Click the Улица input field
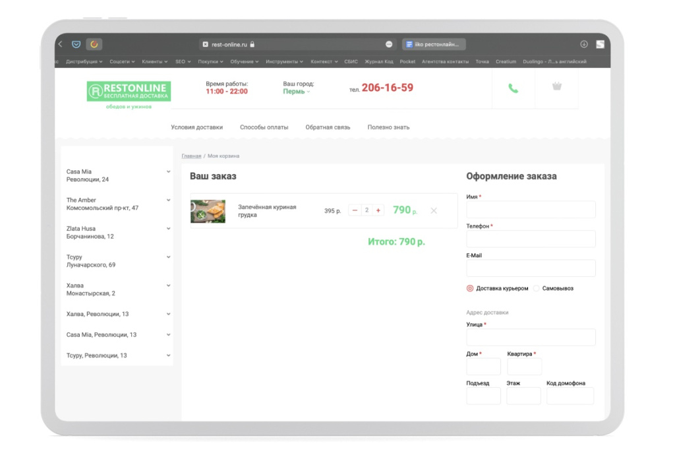This screenshot has width=675, height=467. (531, 337)
